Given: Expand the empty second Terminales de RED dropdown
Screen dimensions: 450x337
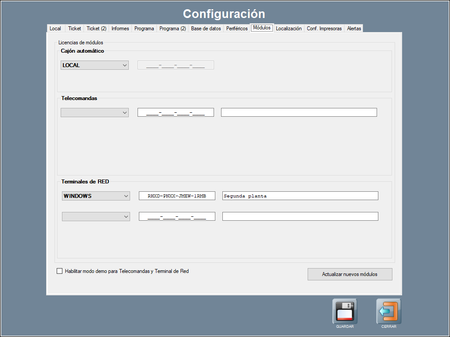Looking at the screenshot, I should pos(96,216).
